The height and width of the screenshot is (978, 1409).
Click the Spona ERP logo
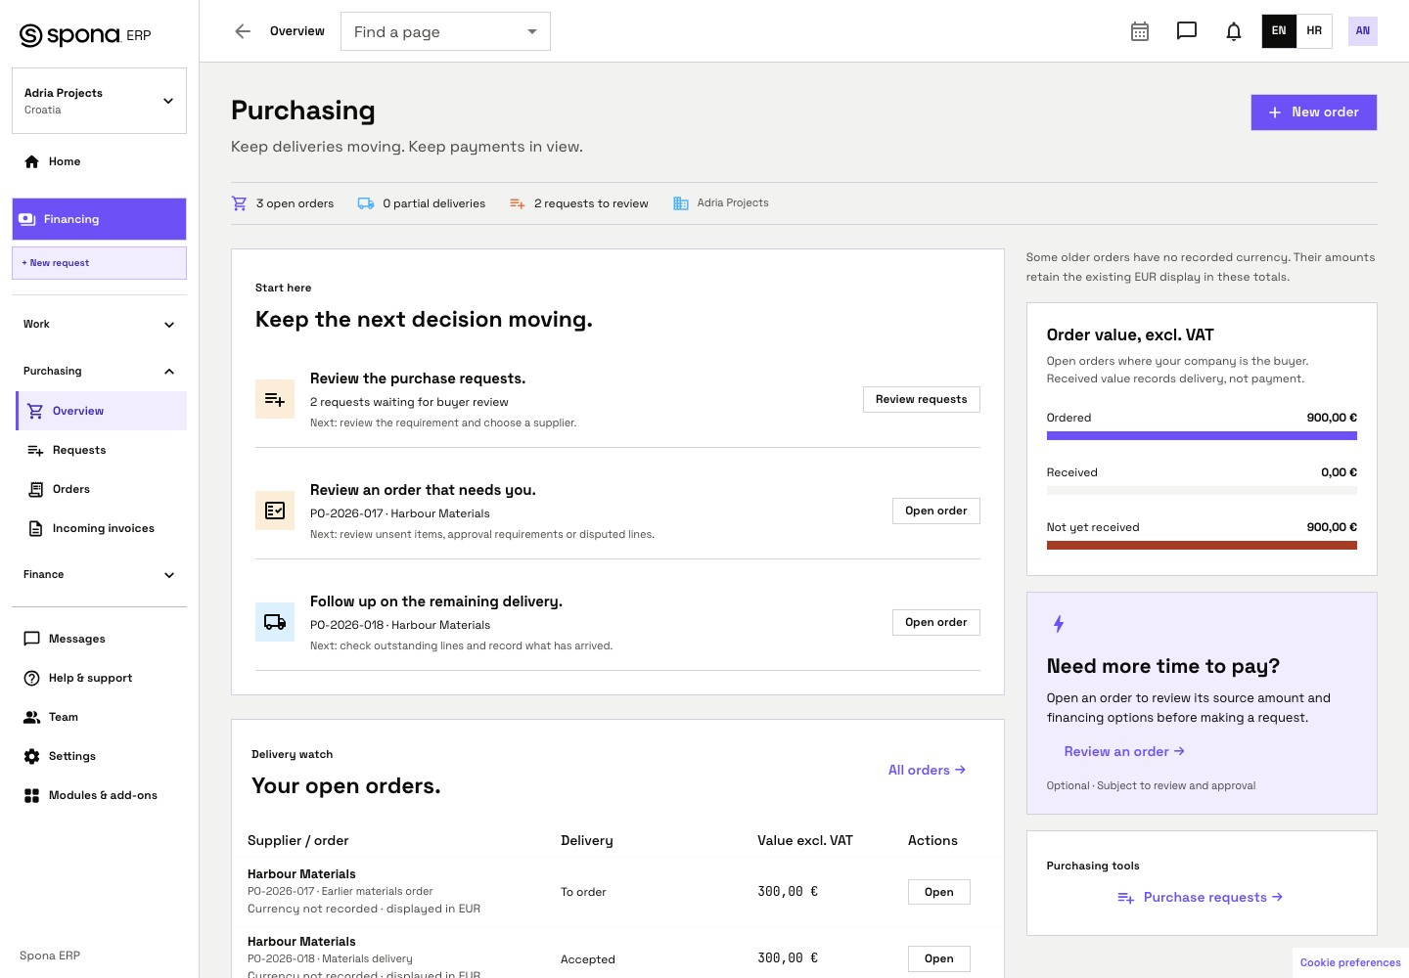[x=85, y=35]
